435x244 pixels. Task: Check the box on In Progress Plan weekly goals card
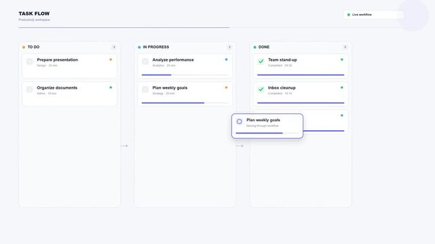[x=145, y=89]
